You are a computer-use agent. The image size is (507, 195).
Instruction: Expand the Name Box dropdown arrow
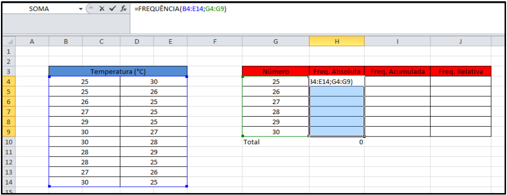[x=81, y=9]
